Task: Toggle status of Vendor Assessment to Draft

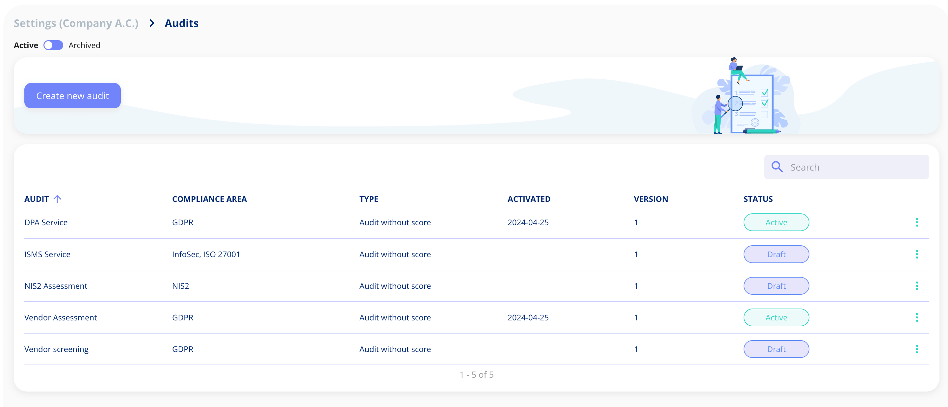Action: click(776, 317)
